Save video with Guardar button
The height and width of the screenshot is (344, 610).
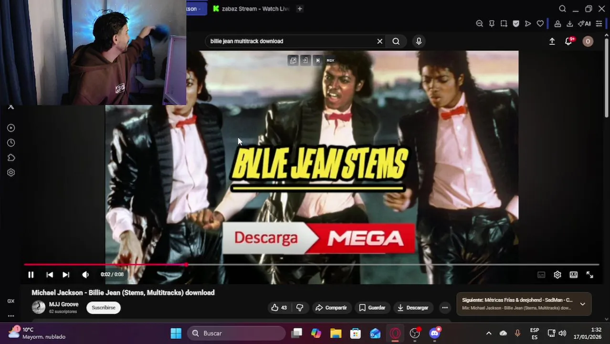[372, 308]
